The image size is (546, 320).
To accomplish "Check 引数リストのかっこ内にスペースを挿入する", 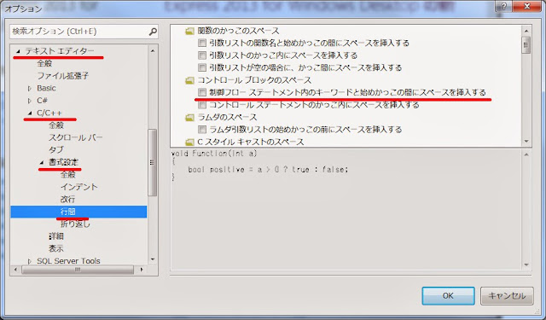I will pos(202,55).
